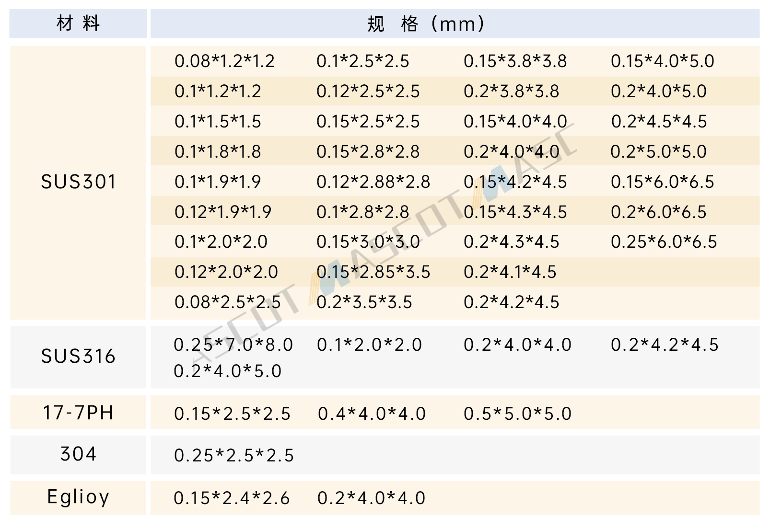The width and height of the screenshot is (770, 529).
Task: Click the 材料 column header
Action: pos(78,23)
